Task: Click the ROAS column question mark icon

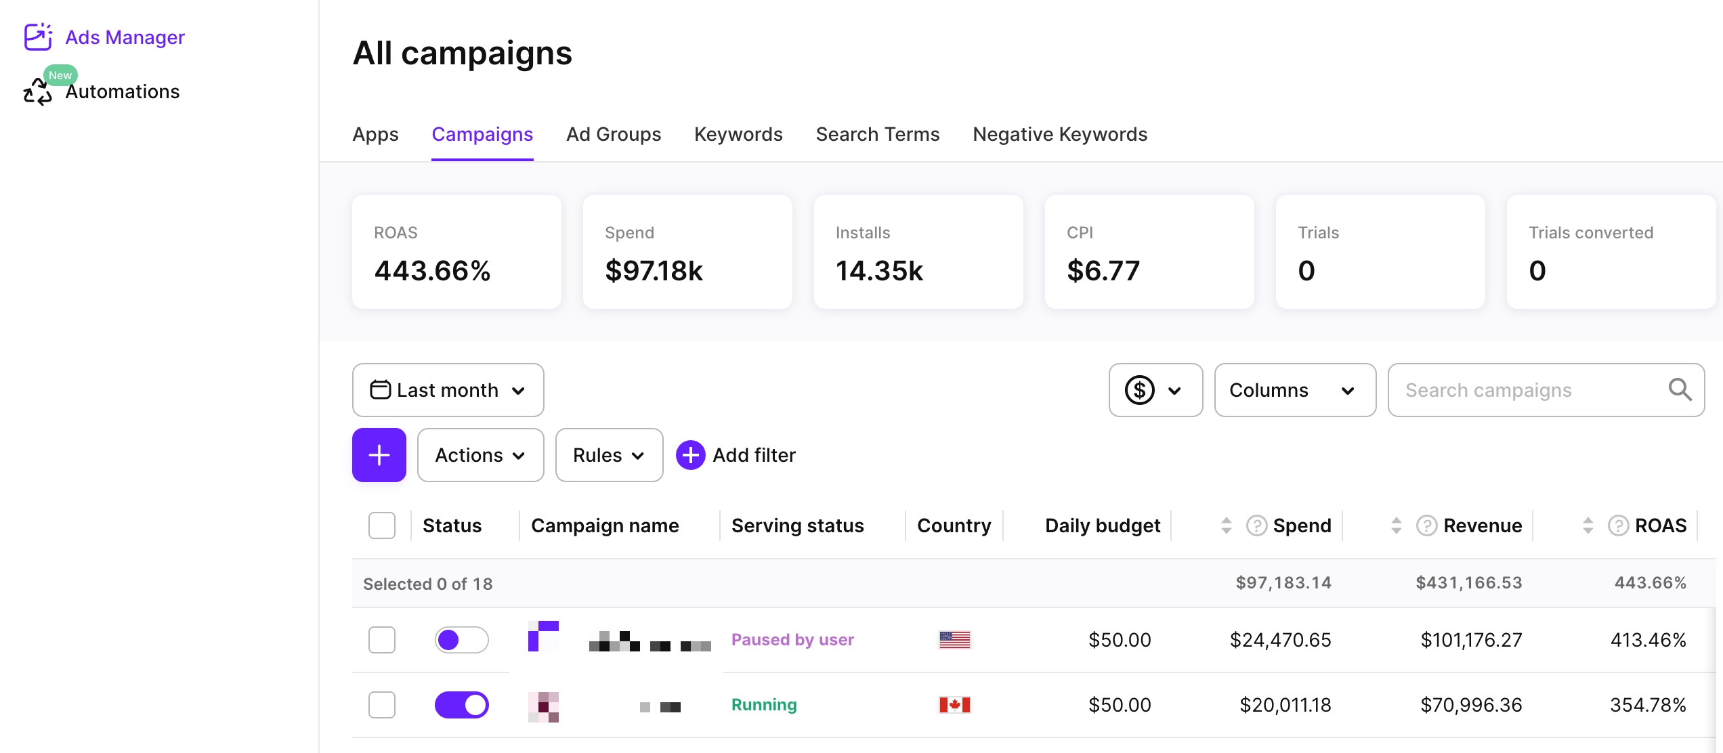Action: 1618,525
